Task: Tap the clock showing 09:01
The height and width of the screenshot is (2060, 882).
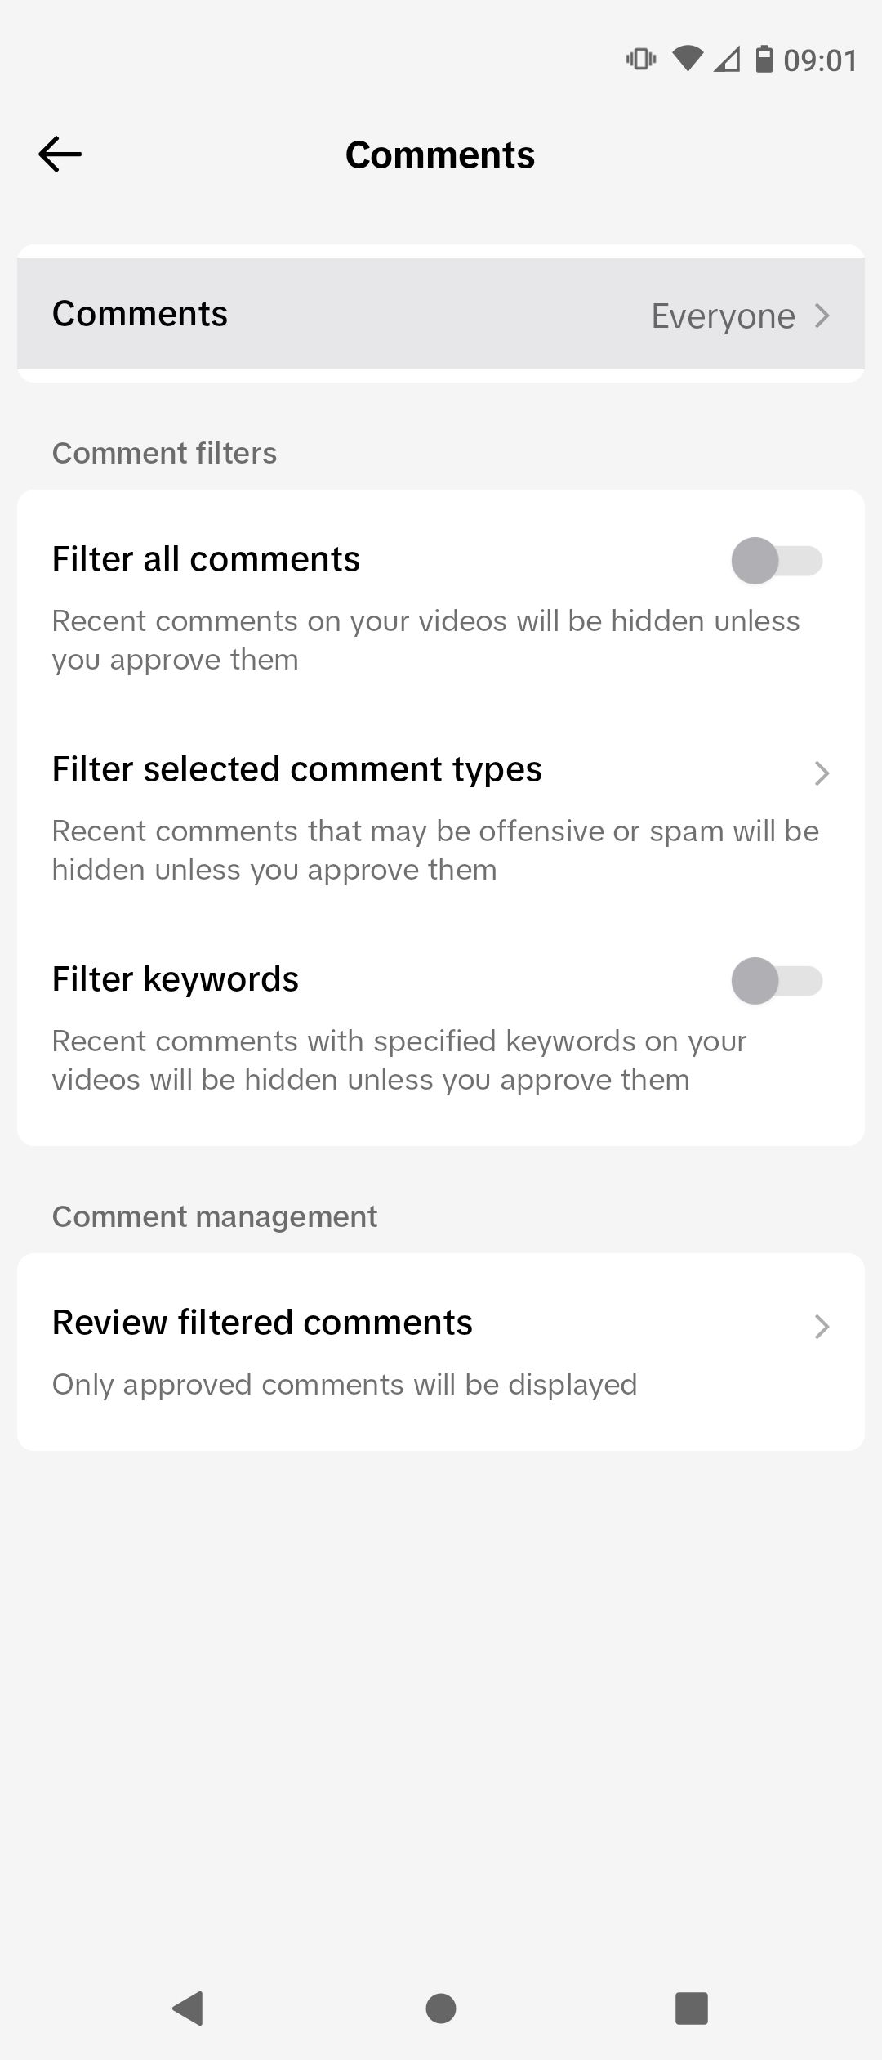Action: point(820,59)
